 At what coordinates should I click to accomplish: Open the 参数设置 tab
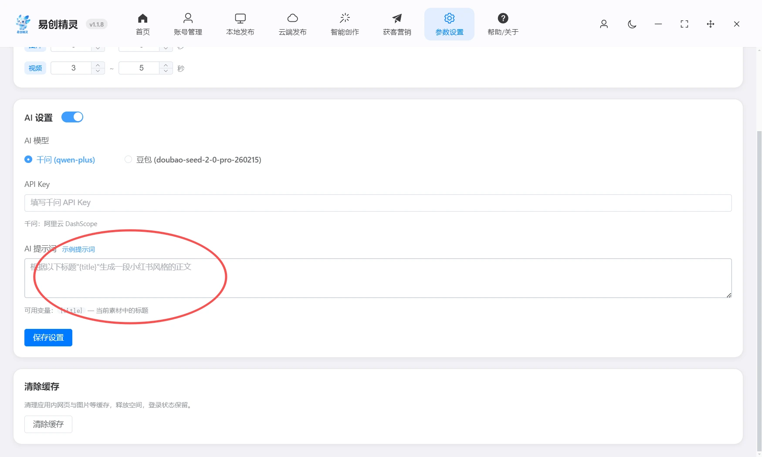click(x=449, y=24)
